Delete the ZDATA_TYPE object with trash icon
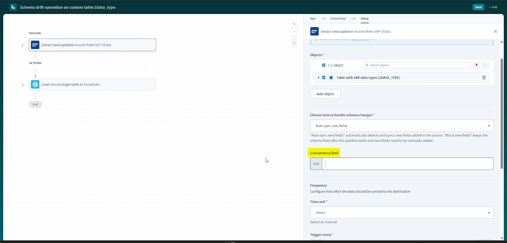The height and width of the screenshot is (243, 507). click(484, 78)
